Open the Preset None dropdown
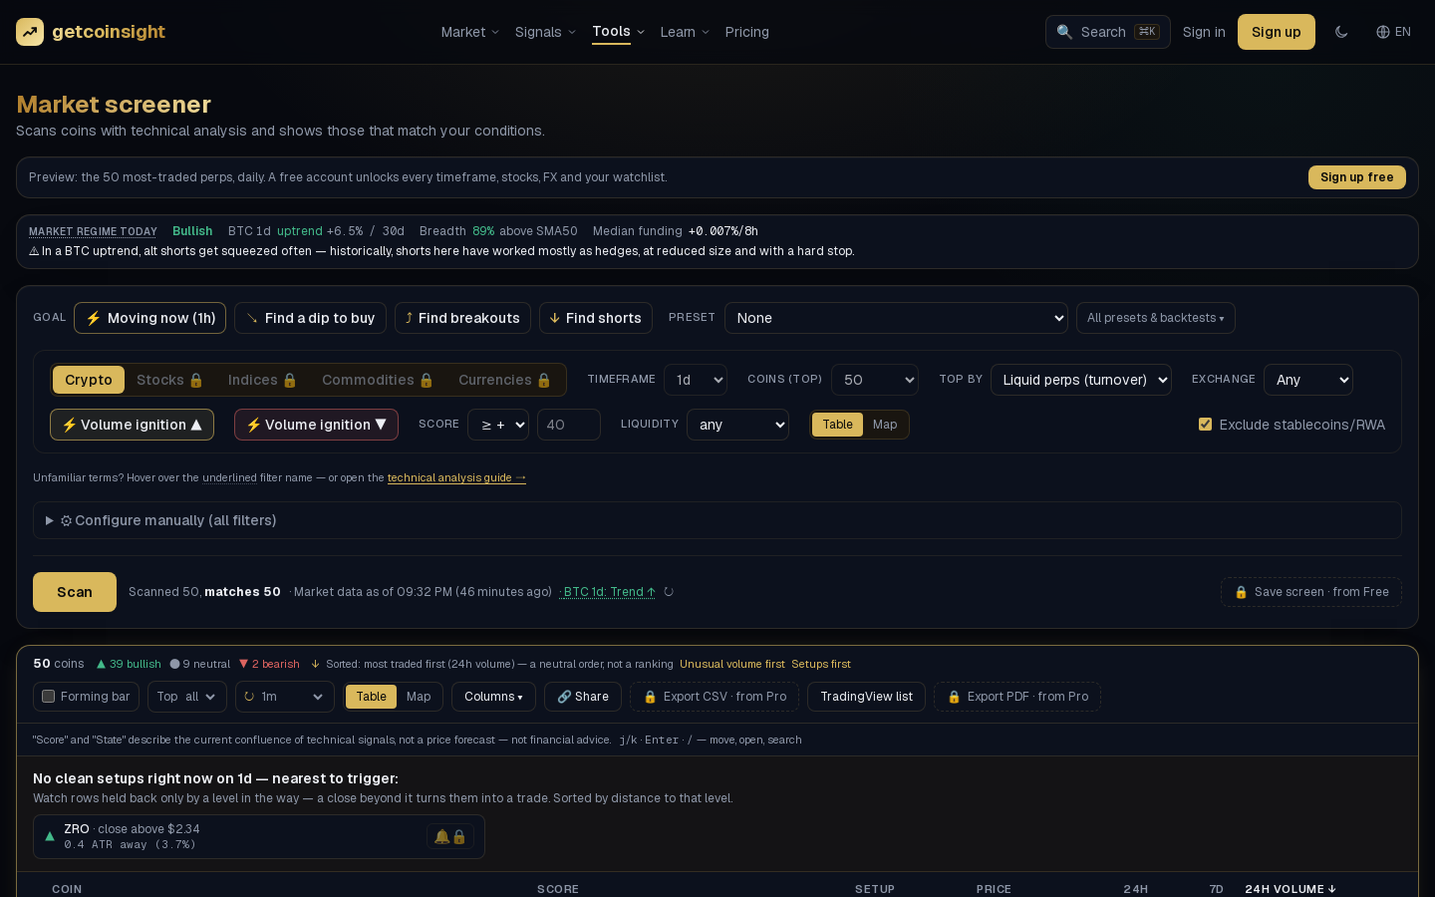This screenshot has width=1435, height=897. [x=896, y=318]
